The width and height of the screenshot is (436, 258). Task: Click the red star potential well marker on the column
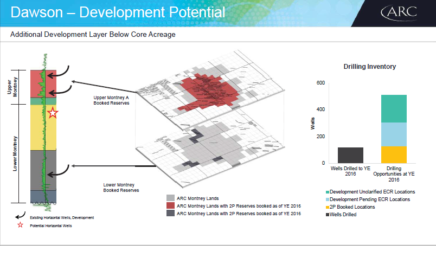[53, 113]
